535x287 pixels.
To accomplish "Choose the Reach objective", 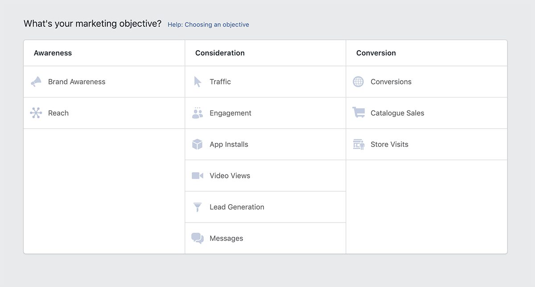I will 104,113.
